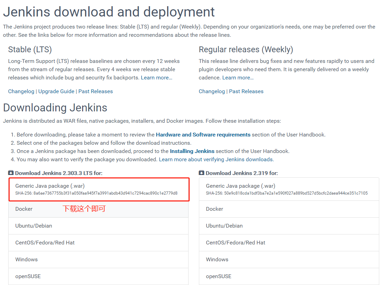Select Docker option for the LTS download

24,209
